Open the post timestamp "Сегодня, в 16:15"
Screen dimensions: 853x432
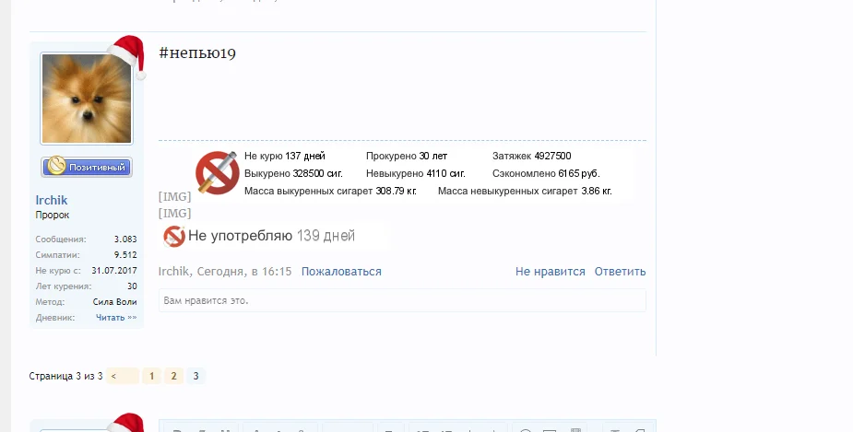(x=244, y=271)
